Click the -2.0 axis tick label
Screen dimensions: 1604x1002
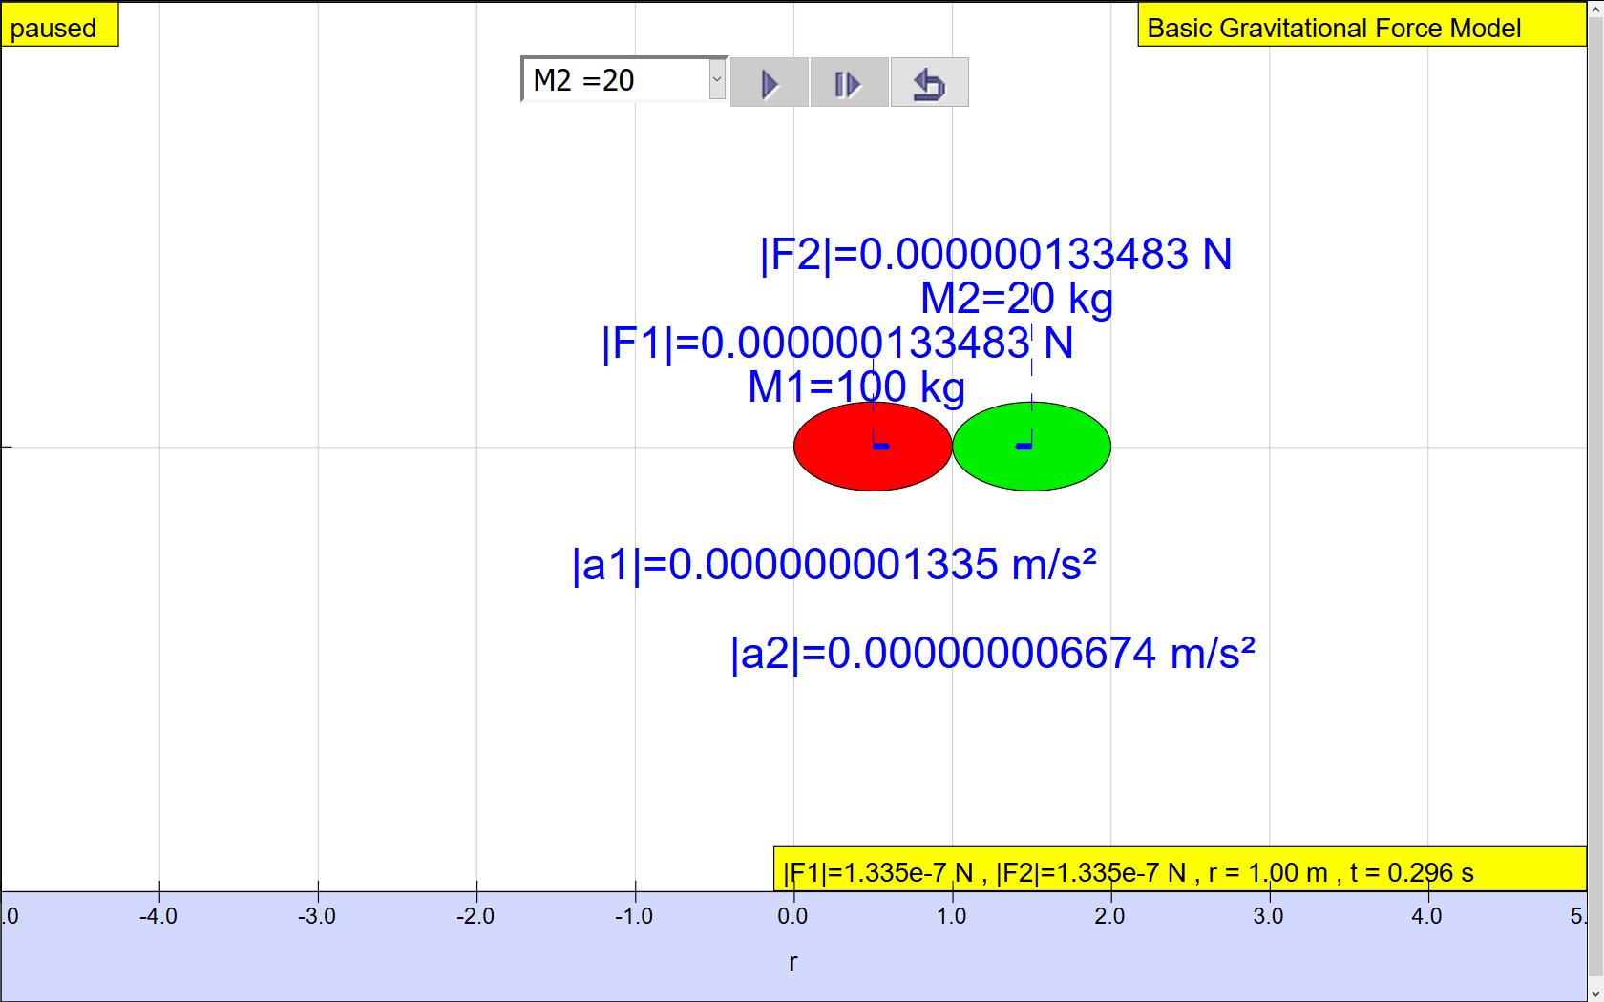coord(475,916)
